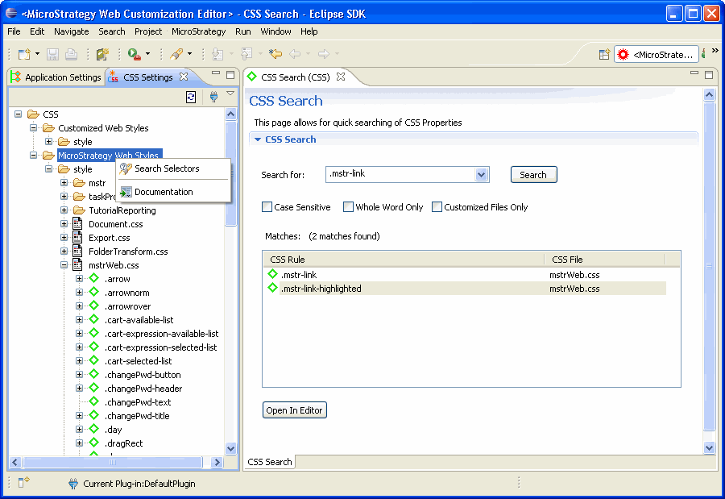This screenshot has height=499, width=725.
Task: Click the .arrow selector diamond icon
Action: [x=94, y=278]
